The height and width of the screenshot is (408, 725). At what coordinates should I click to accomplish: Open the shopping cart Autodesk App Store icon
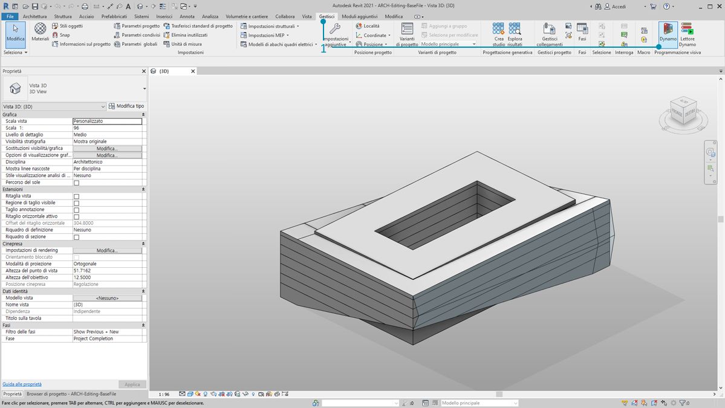point(653,7)
